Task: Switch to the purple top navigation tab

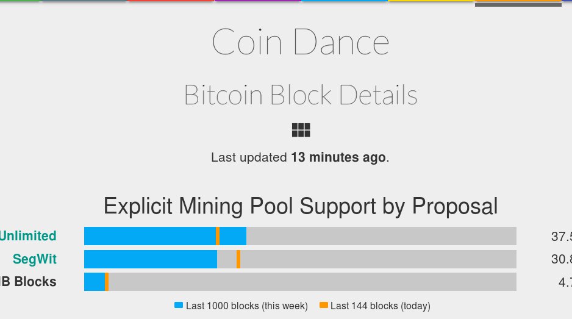Action: [257, 1]
